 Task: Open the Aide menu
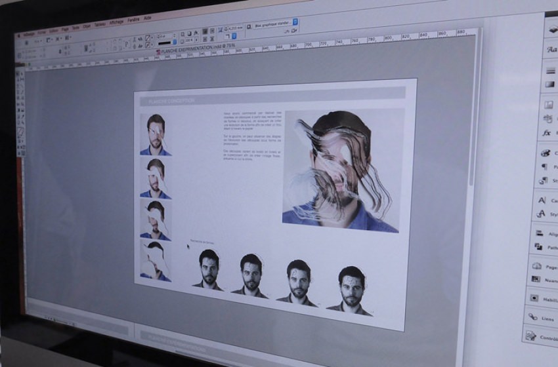click(148, 18)
